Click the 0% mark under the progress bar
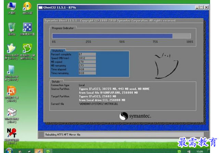Image resolution: width=220 pixels, height=153 pixels. pyautogui.click(x=54, y=42)
